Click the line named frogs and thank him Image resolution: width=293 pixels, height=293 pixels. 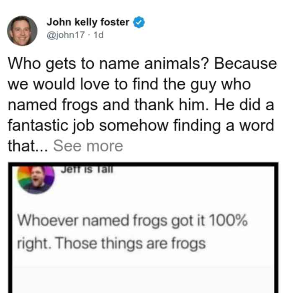pyautogui.click(x=108, y=105)
